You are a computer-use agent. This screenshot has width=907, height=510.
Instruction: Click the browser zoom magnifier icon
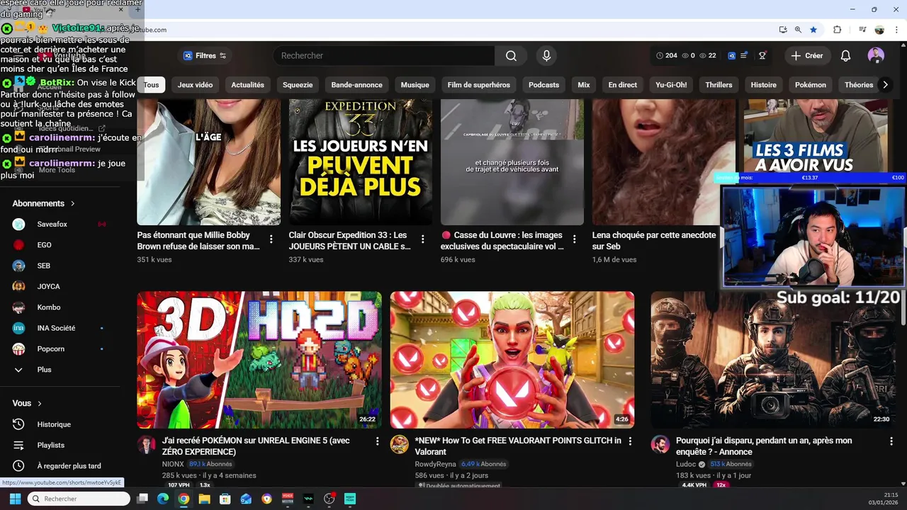[798, 30]
